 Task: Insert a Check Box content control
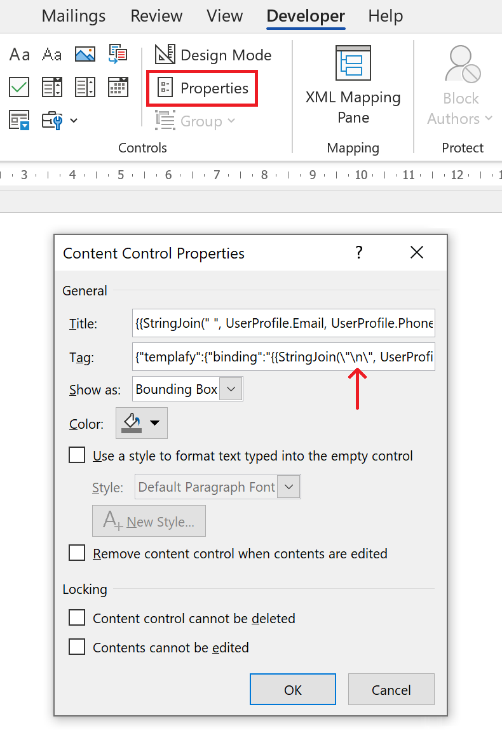pos(19,87)
